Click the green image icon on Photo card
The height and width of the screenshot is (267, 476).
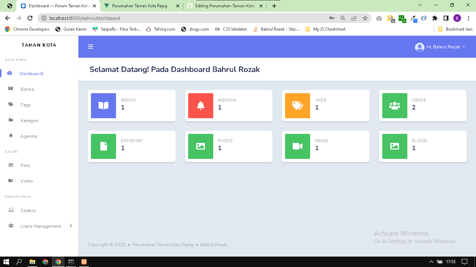point(201,146)
